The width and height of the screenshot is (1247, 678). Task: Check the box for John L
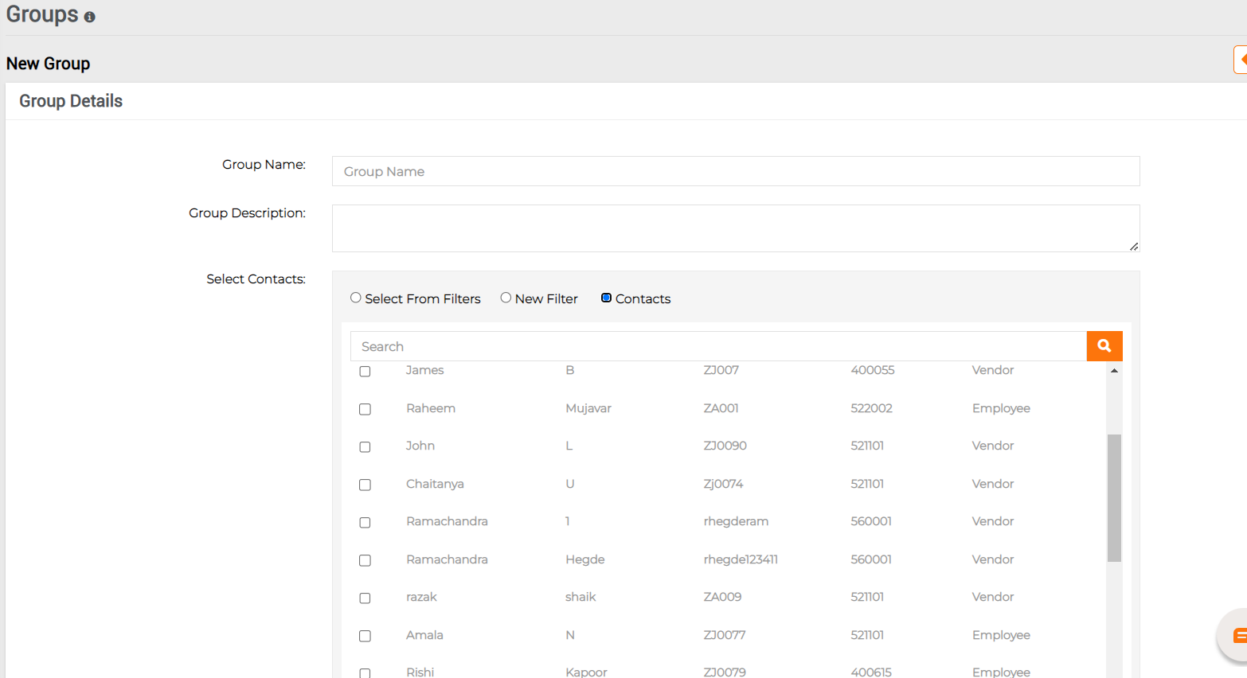365,447
